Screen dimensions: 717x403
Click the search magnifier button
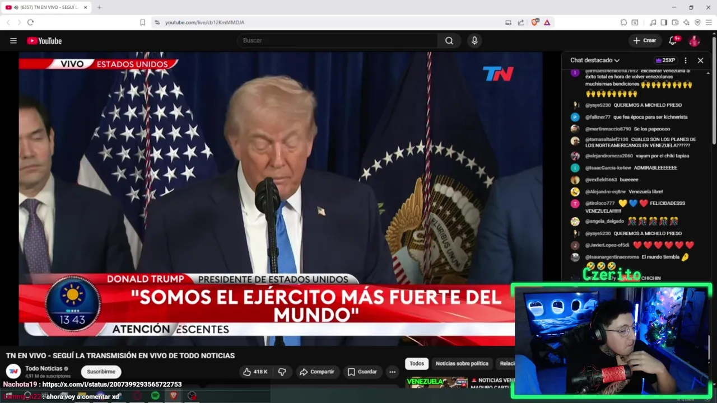pos(449,40)
